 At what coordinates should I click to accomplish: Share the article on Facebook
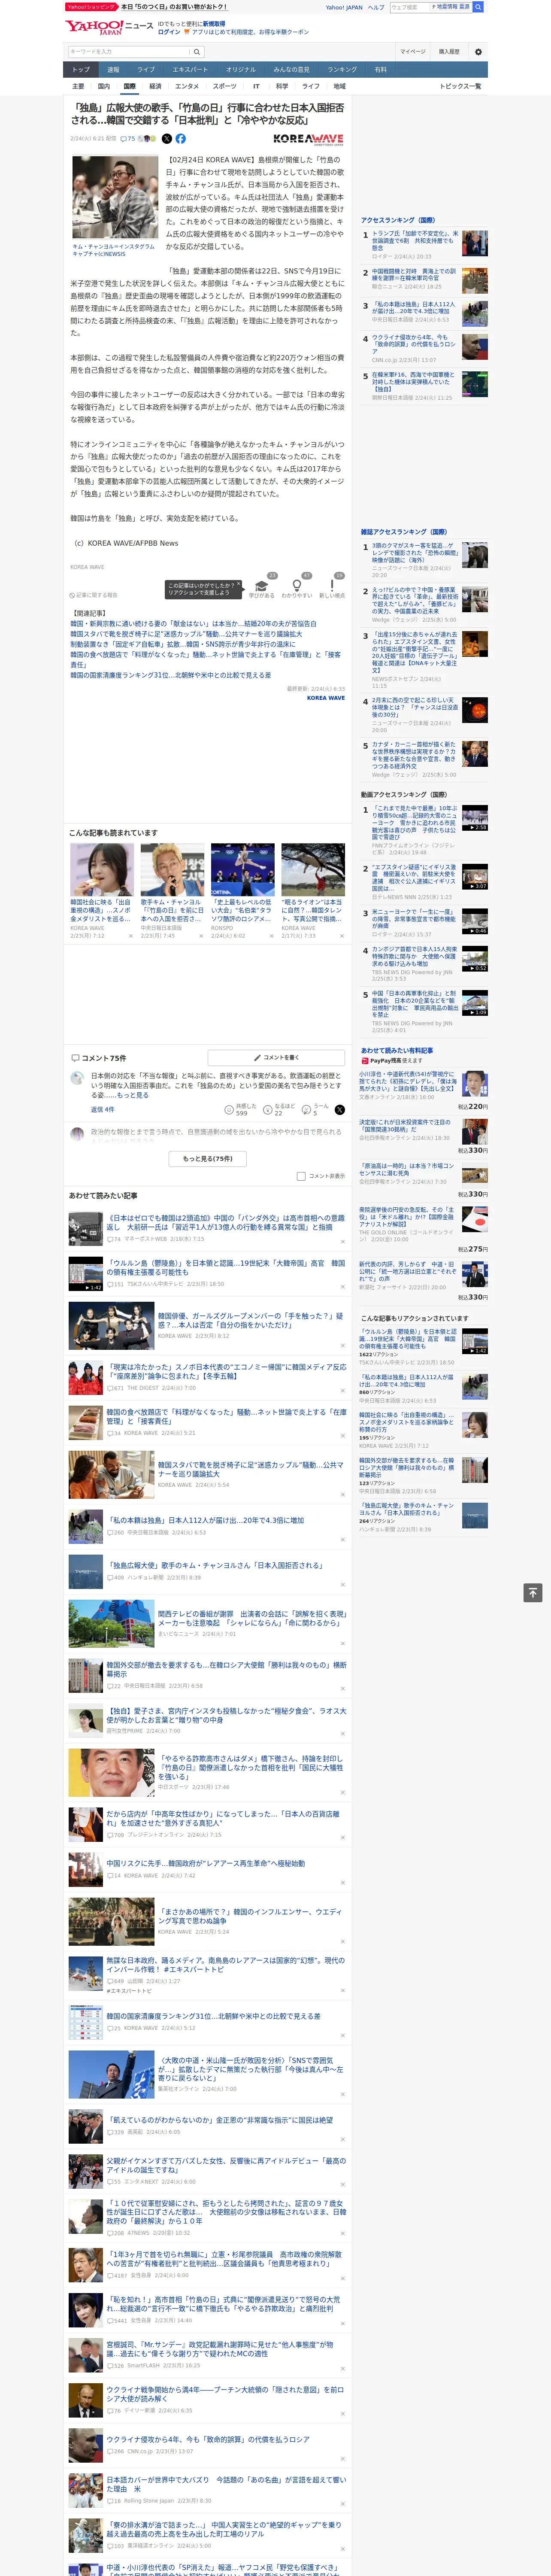tap(181, 139)
